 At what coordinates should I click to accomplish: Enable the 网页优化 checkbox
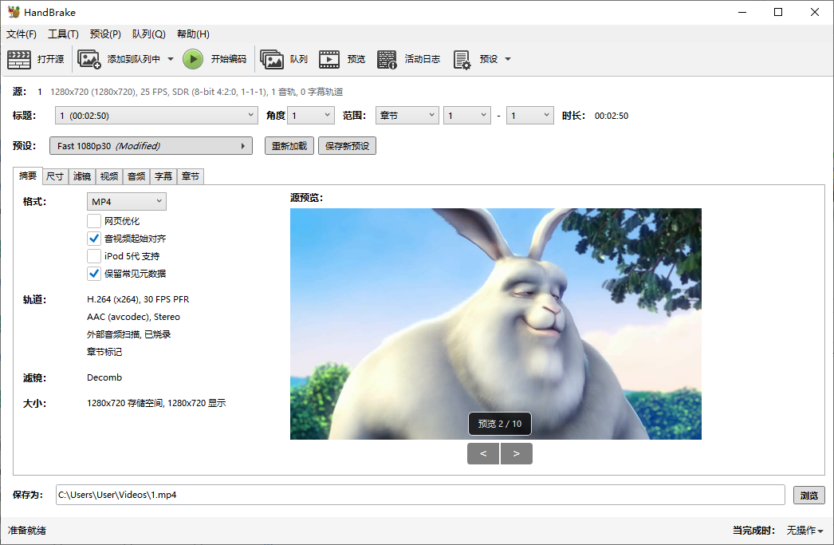94,221
